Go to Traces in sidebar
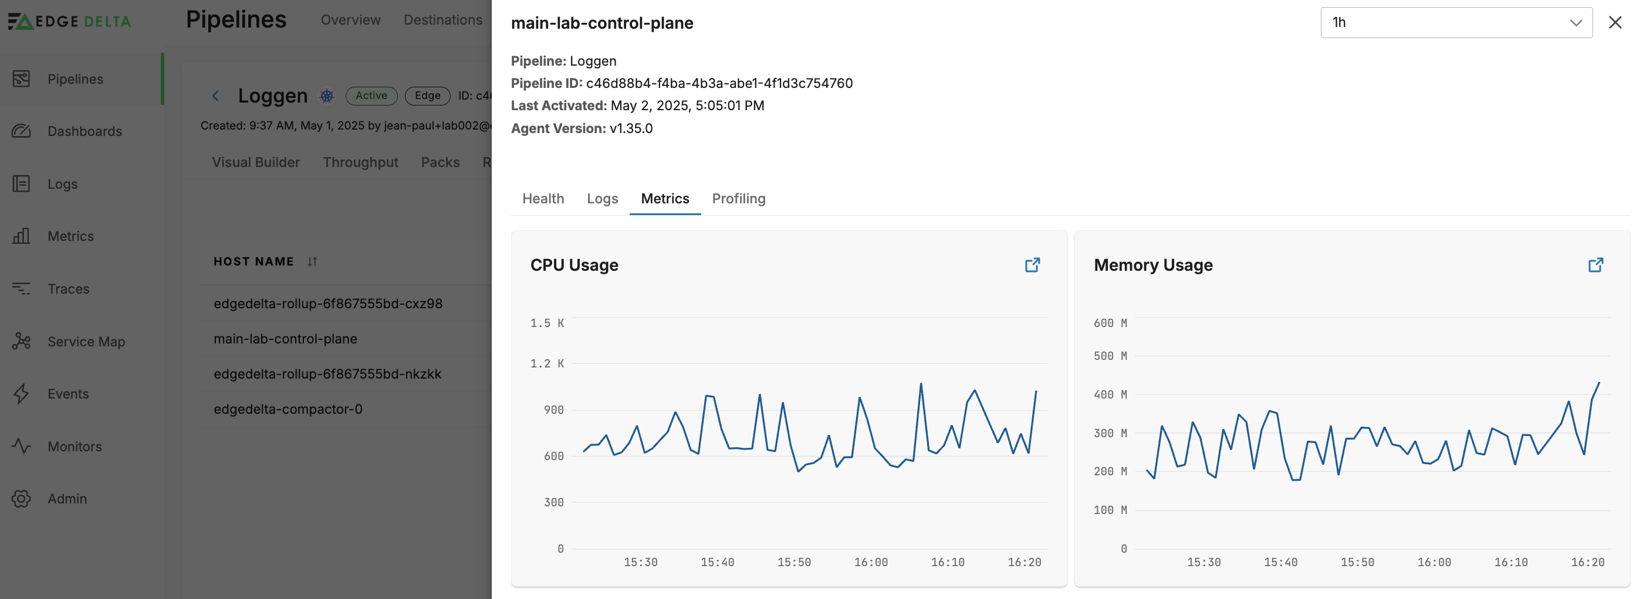 pyautogui.click(x=68, y=289)
